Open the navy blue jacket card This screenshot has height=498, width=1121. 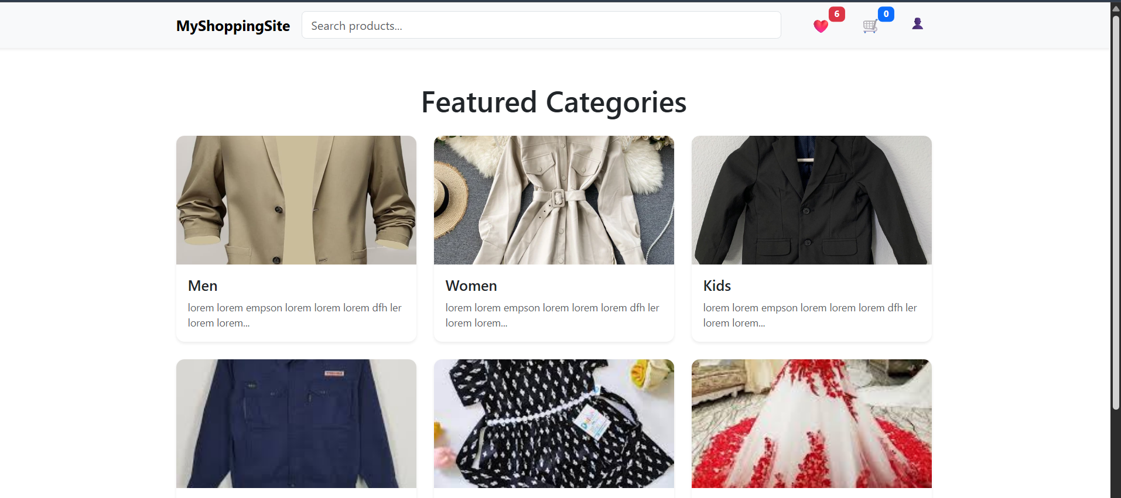[x=296, y=424]
